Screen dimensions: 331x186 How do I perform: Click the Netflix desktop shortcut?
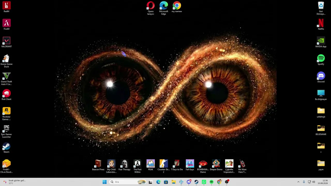(321, 25)
